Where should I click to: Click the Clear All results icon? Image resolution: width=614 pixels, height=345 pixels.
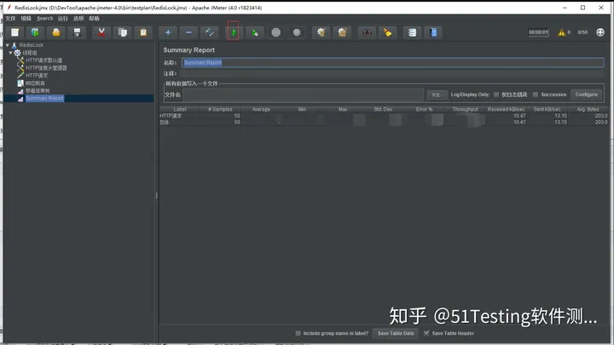[x=342, y=32]
